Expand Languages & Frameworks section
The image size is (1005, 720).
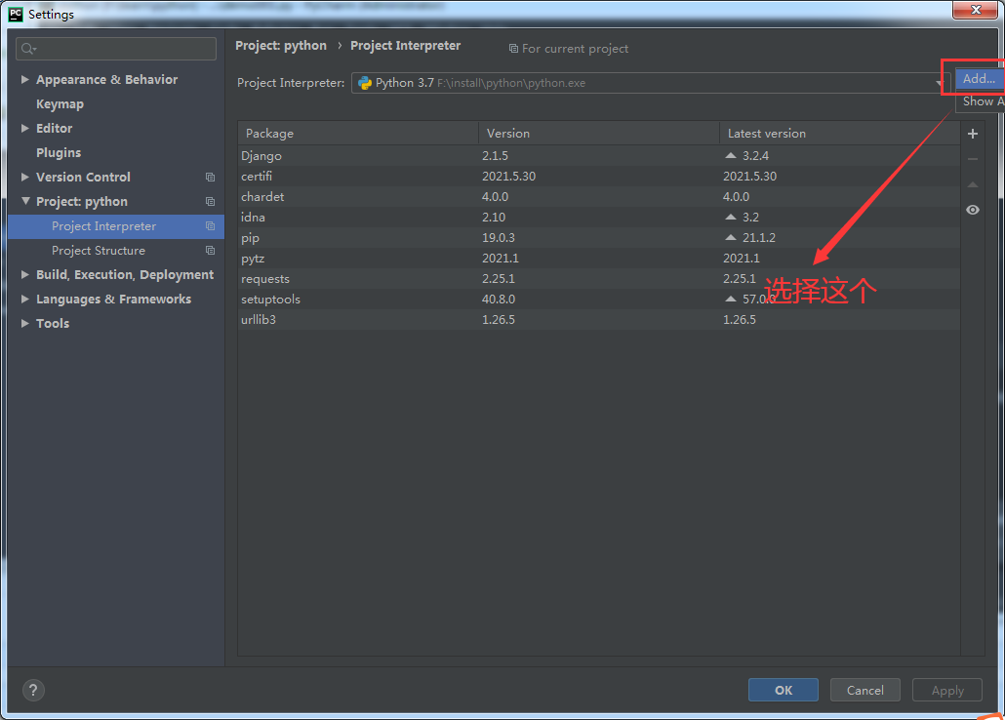pos(25,299)
